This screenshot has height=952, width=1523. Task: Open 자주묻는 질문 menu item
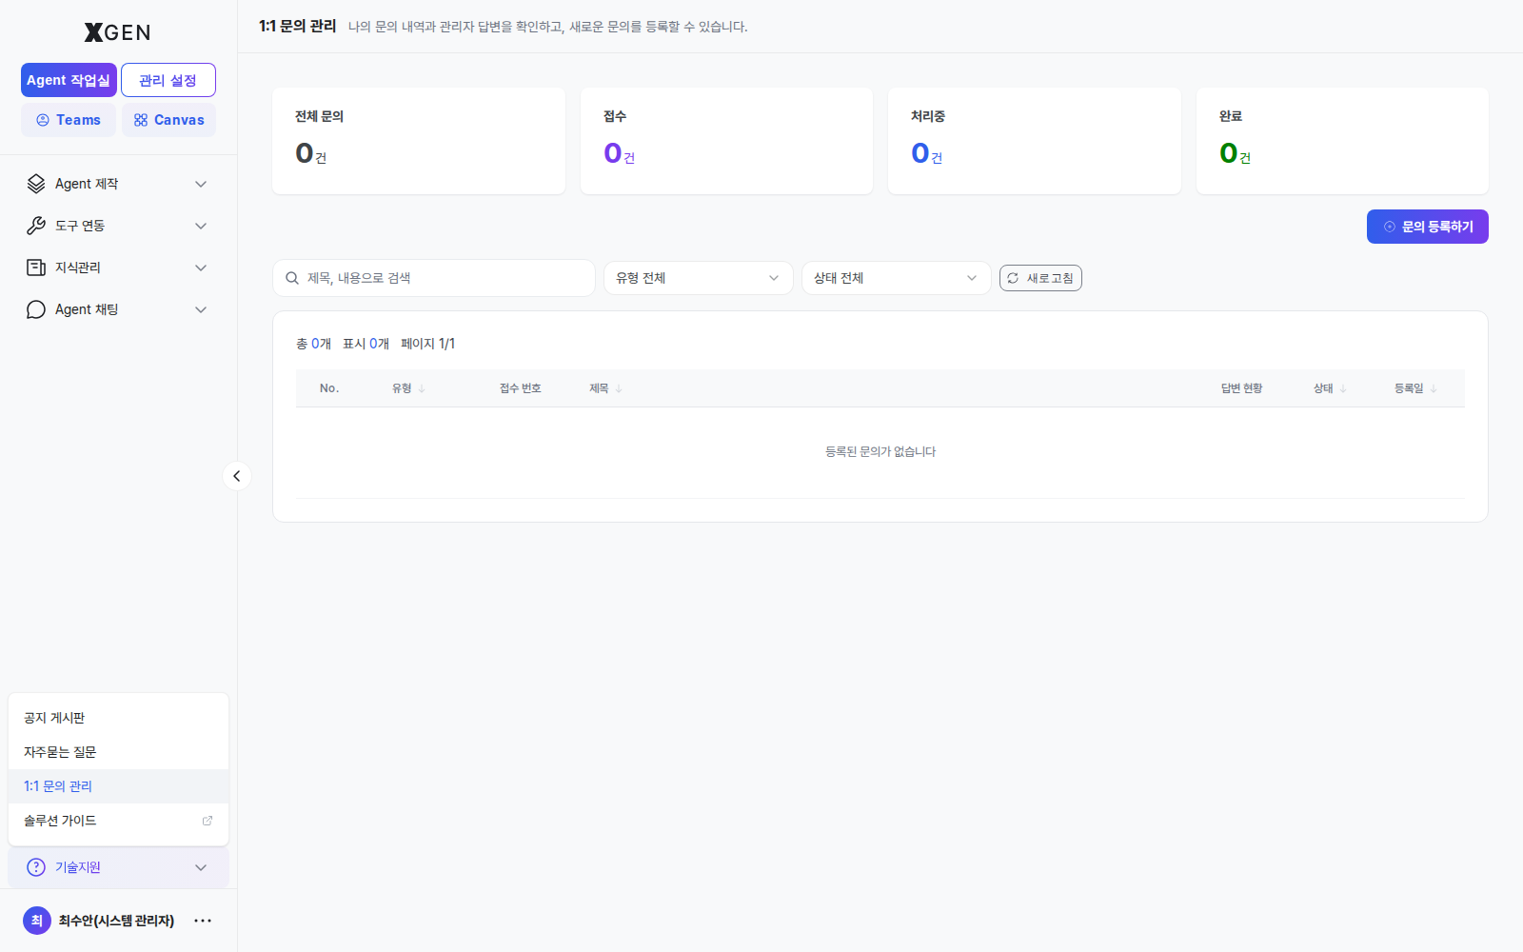click(x=118, y=752)
